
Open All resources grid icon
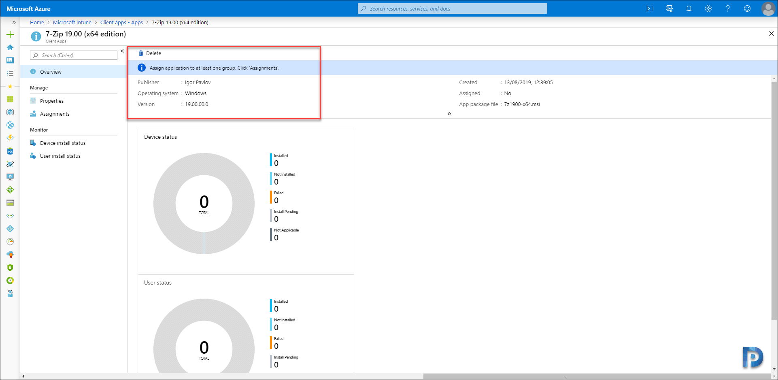[10, 99]
